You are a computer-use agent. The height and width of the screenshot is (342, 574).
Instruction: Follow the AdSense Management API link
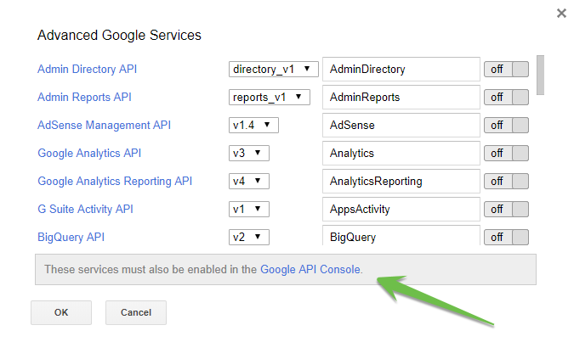pos(104,126)
